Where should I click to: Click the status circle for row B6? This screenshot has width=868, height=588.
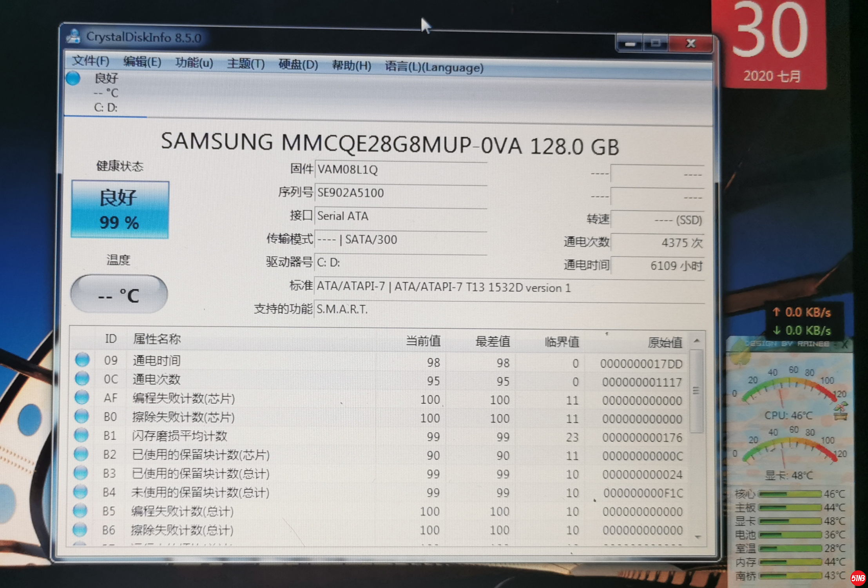(x=80, y=529)
